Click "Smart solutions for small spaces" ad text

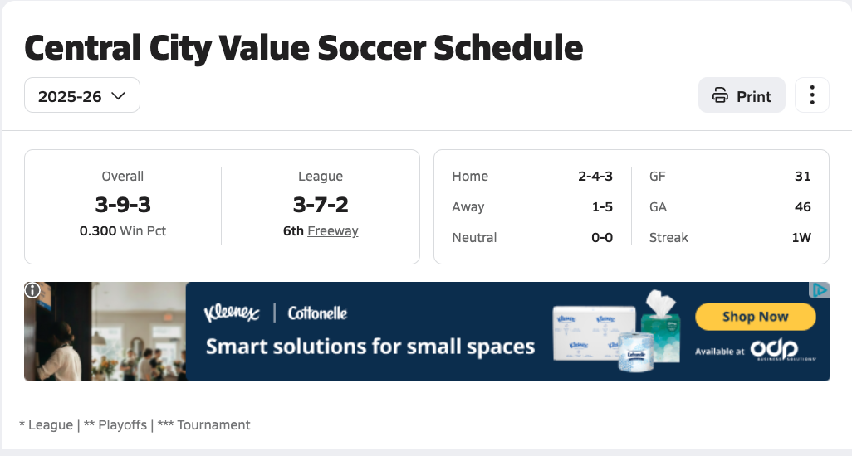click(370, 346)
